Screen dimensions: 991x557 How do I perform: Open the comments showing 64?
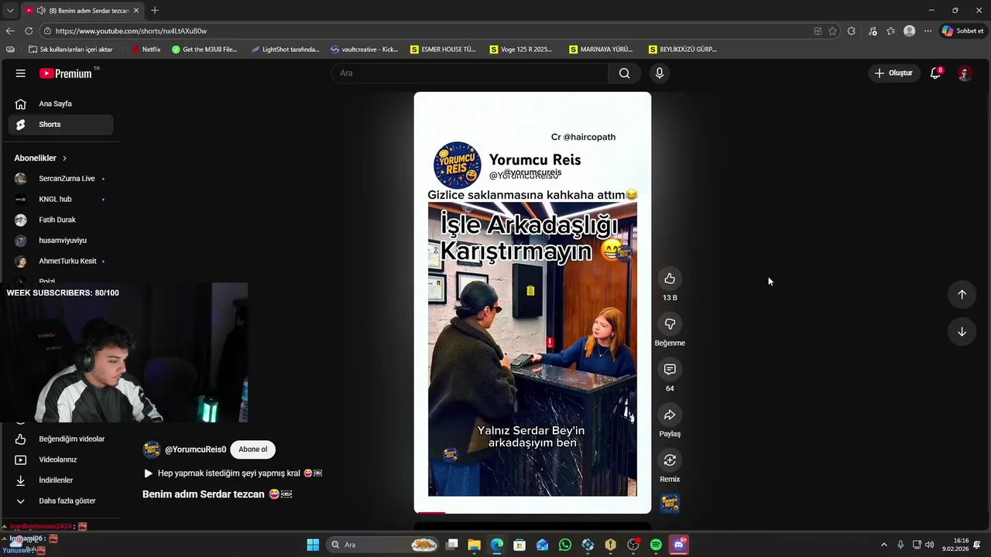(x=670, y=370)
